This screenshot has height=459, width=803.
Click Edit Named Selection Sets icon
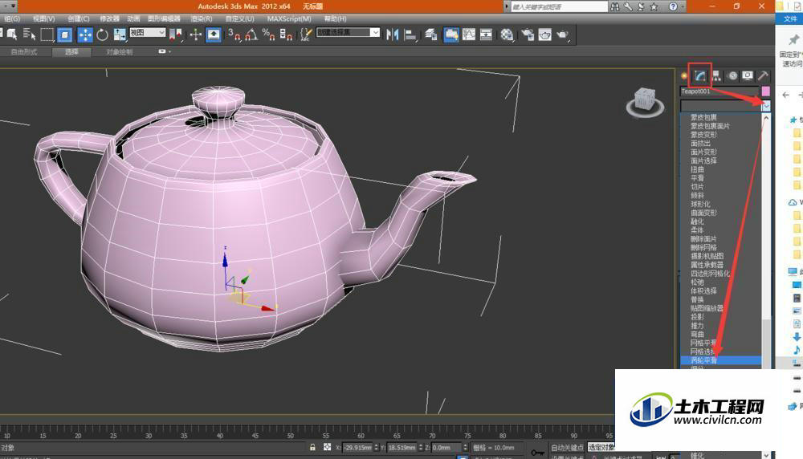(x=306, y=35)
